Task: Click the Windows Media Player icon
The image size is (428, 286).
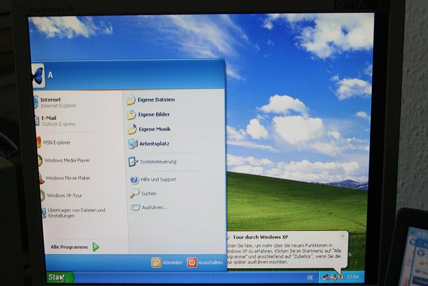Action: pyautogui.click(x=40, y=161)
